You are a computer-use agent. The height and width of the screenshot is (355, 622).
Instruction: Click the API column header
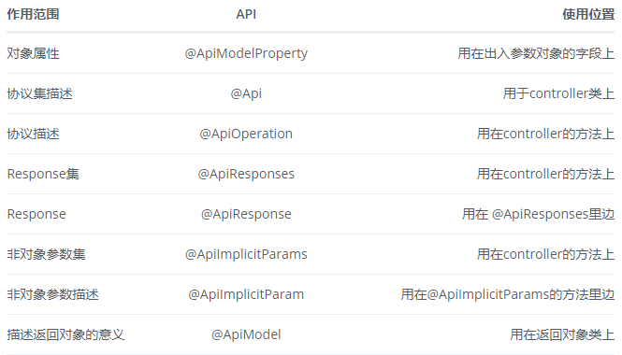246,14
